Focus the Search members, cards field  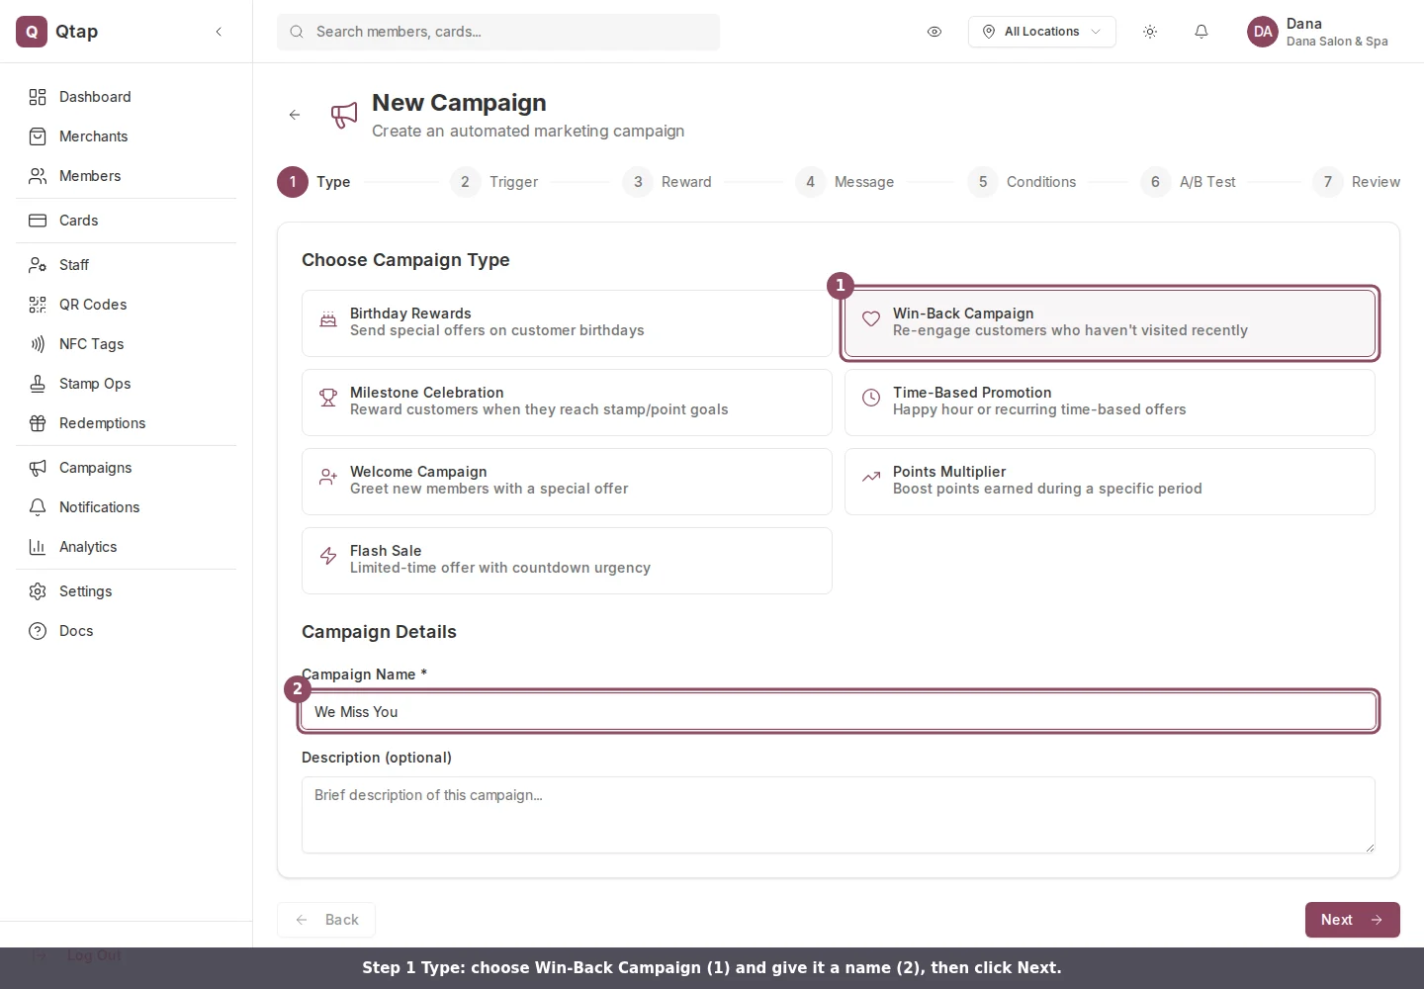(x=498, y=32)
